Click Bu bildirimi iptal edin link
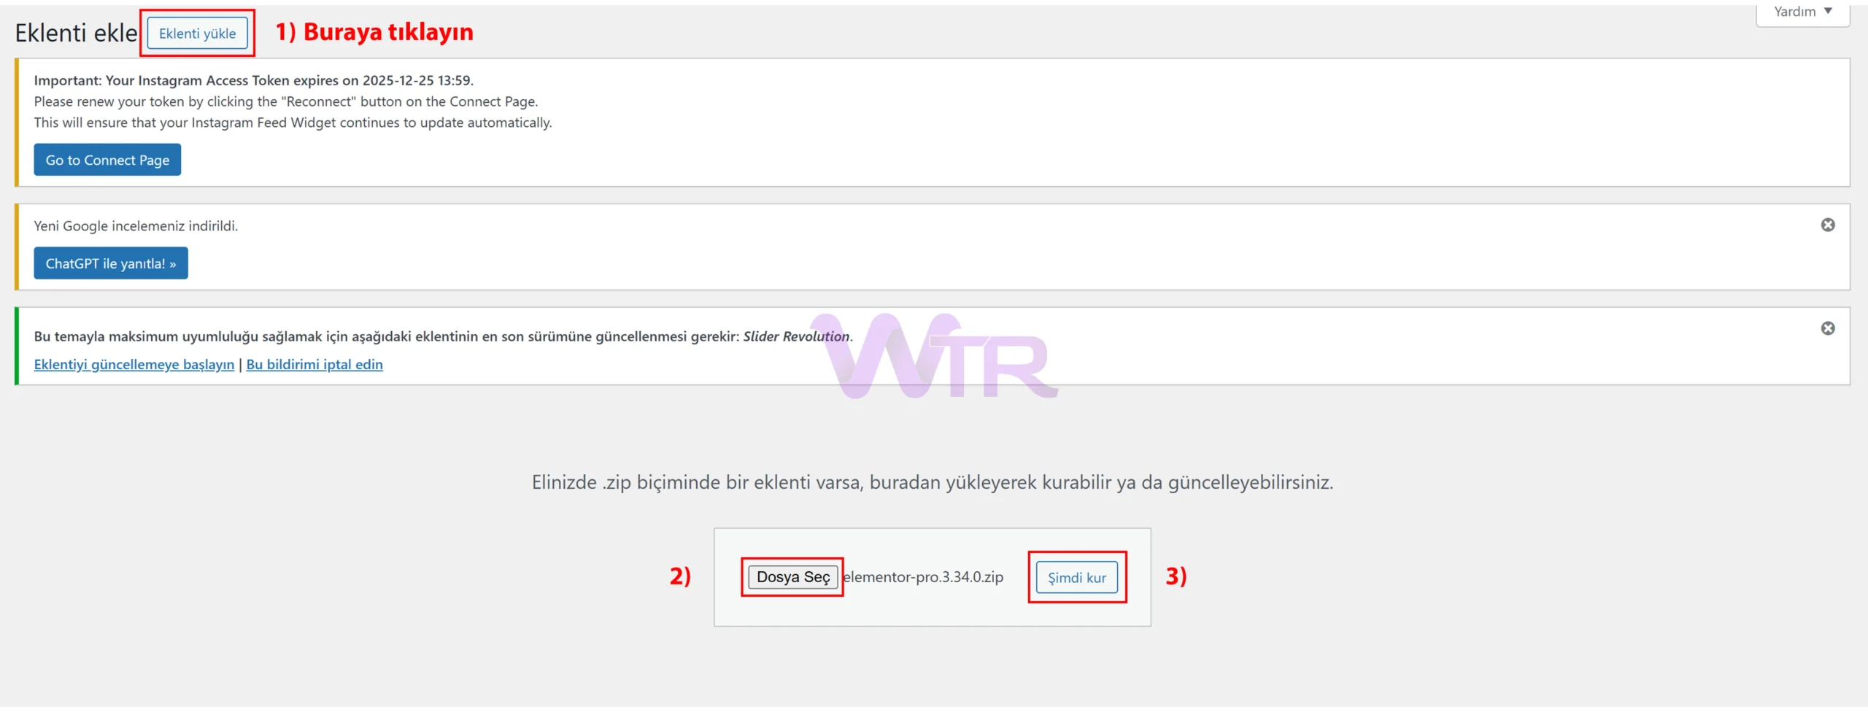The height and width of the screenshot is (712, 1868). click(x=314, y=364)
